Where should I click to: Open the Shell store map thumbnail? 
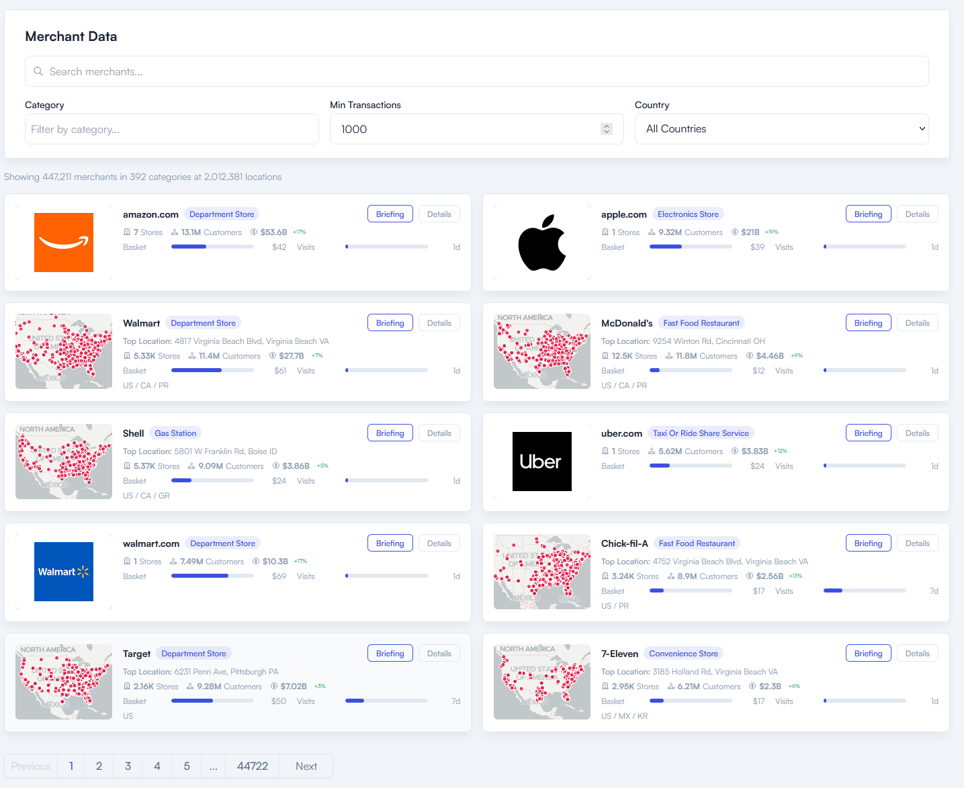(x=64, y=462)
